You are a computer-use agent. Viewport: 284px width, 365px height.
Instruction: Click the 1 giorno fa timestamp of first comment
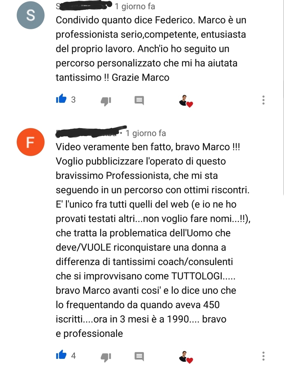click(135, 6)
